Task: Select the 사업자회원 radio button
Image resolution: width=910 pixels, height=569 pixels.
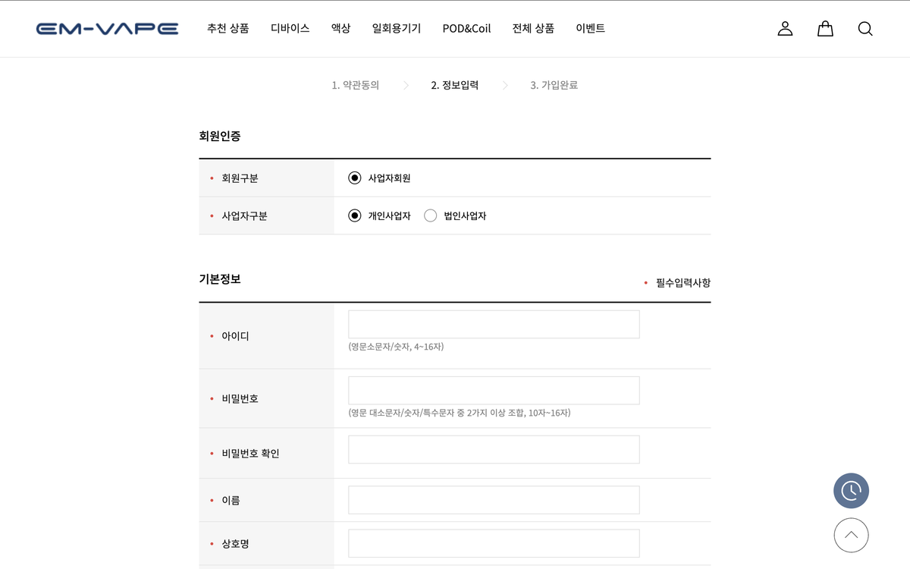Action: 355,178
